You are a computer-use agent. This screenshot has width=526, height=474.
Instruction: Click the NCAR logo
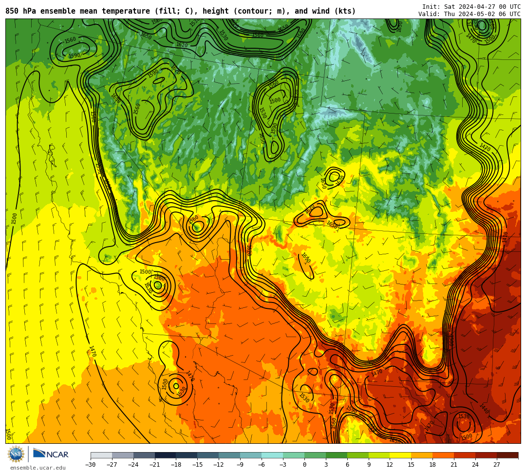coord(51,454)
